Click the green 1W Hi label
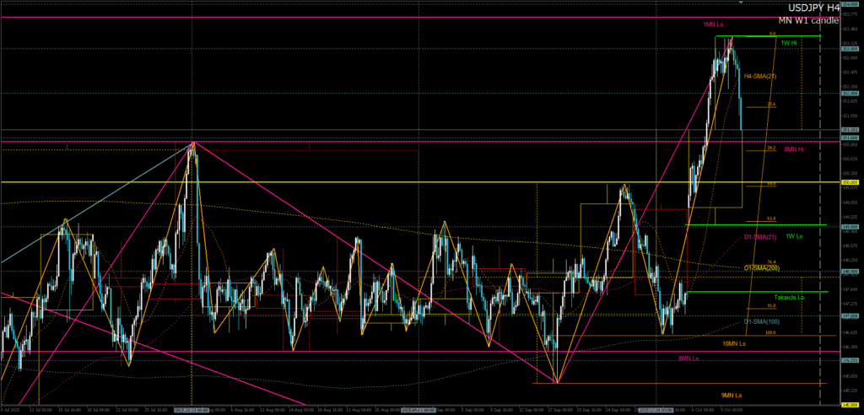The width and height of the screenshot is (864, 415). pyautogui.click(x=789, y=42)
